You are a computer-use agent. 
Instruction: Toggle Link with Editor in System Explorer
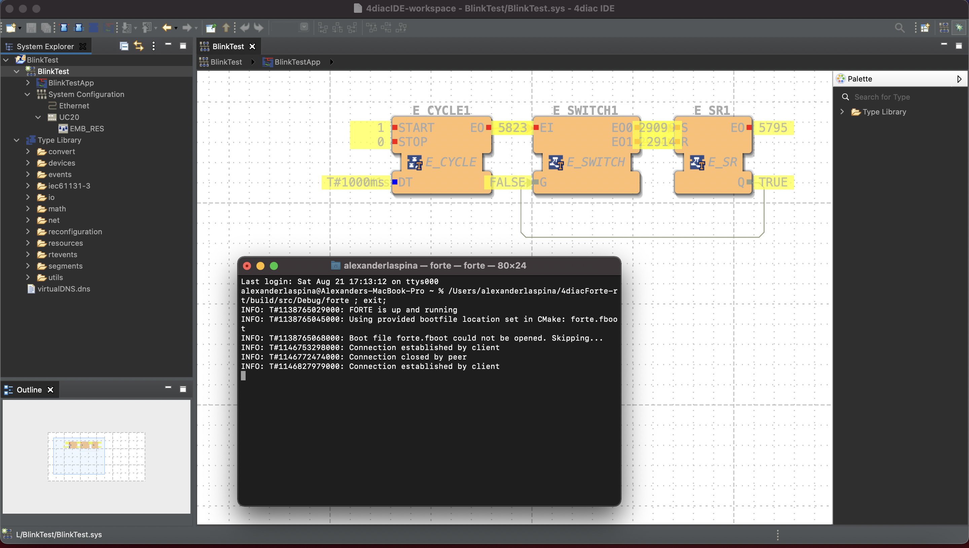(138, 46)
